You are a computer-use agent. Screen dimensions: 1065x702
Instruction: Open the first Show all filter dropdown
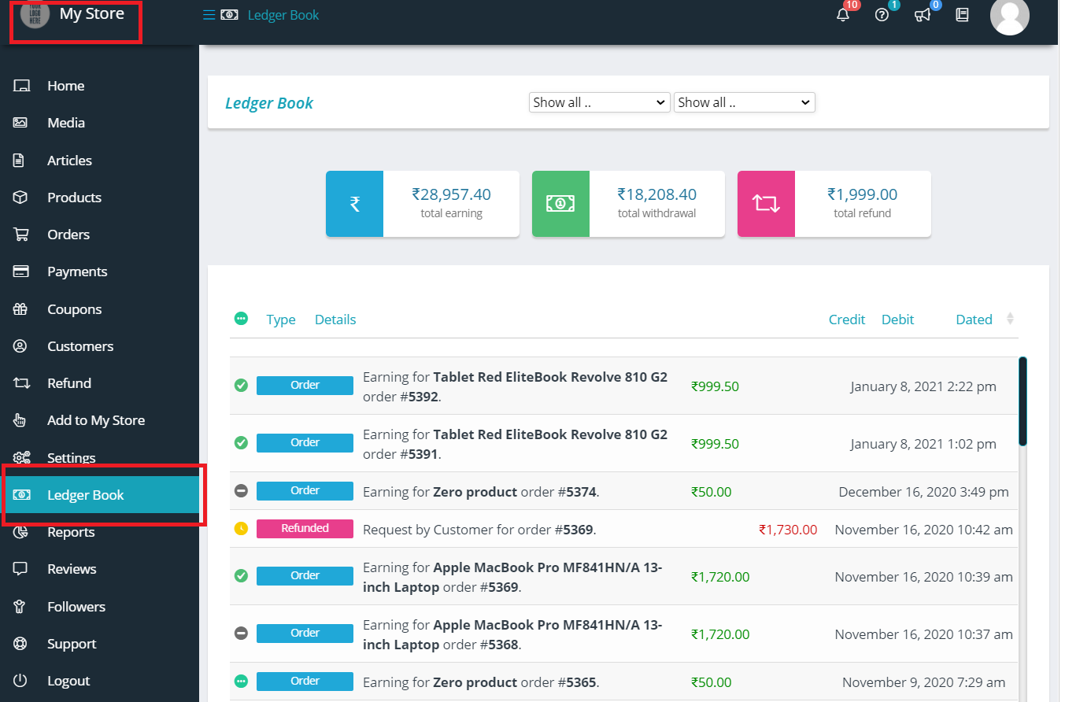click(x=598, y=102)
